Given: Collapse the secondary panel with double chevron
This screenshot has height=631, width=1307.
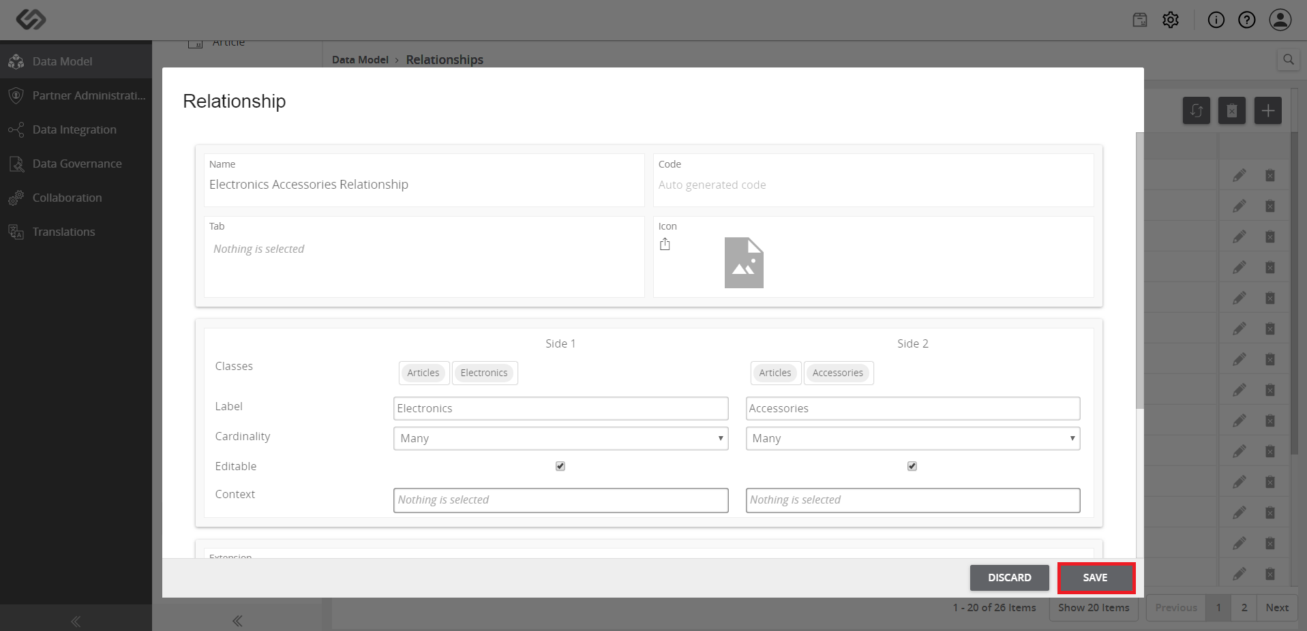Looking at the screenshot, I should pos(237,621).
